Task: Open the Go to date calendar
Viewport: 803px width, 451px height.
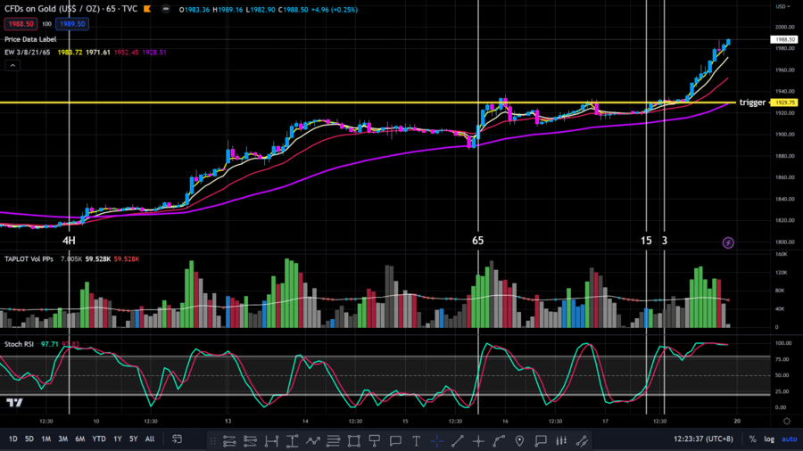Action: pos(177,439)
